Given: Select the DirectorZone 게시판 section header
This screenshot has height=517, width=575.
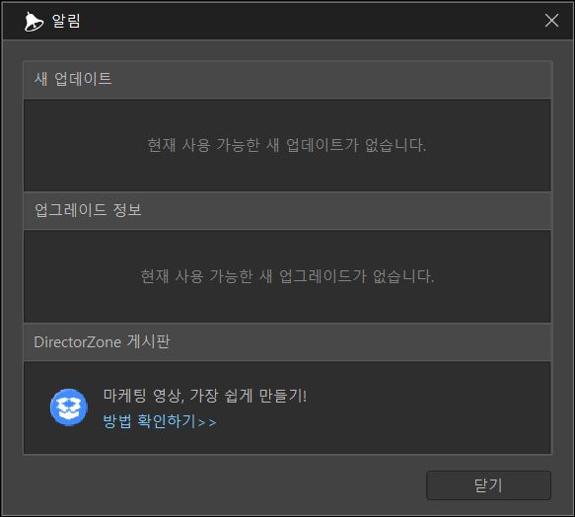Looking at the screenshot, I should coord(288,342).
